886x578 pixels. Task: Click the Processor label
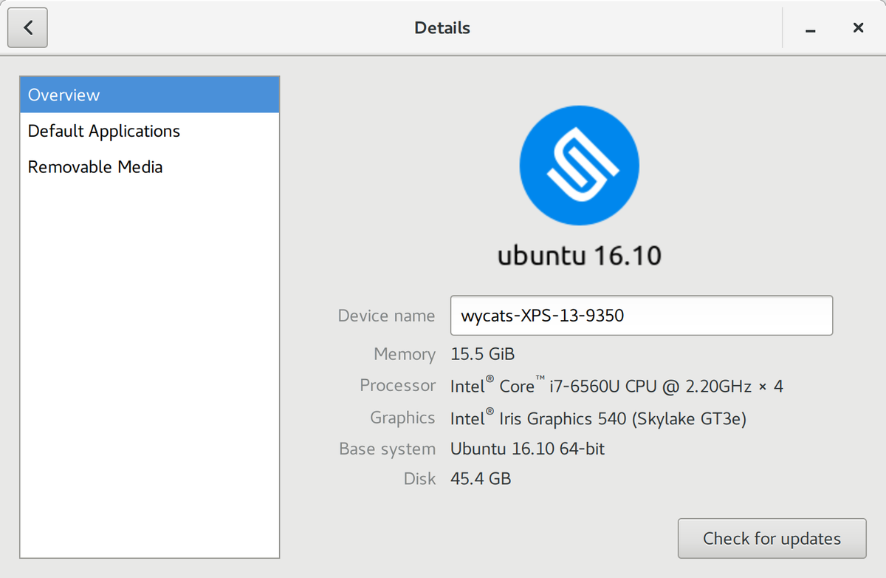point(398,385)
